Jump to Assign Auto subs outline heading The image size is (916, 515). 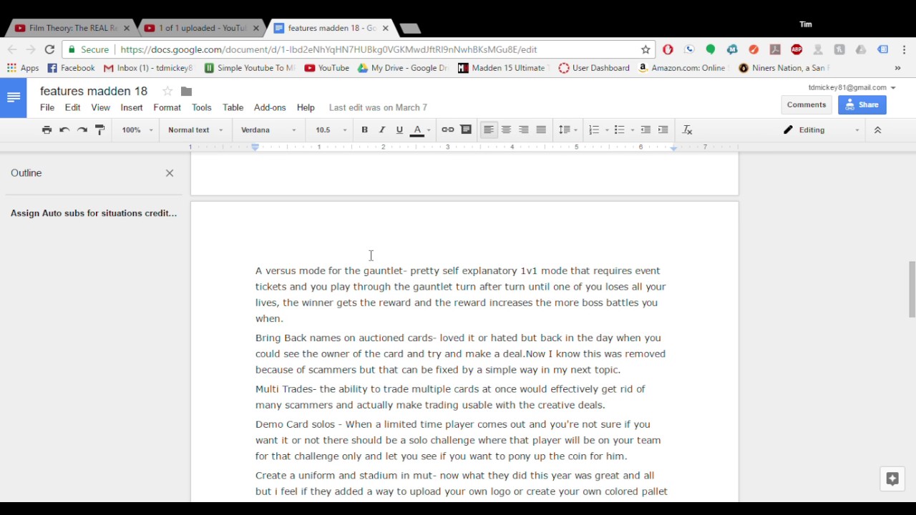[94, 213]
